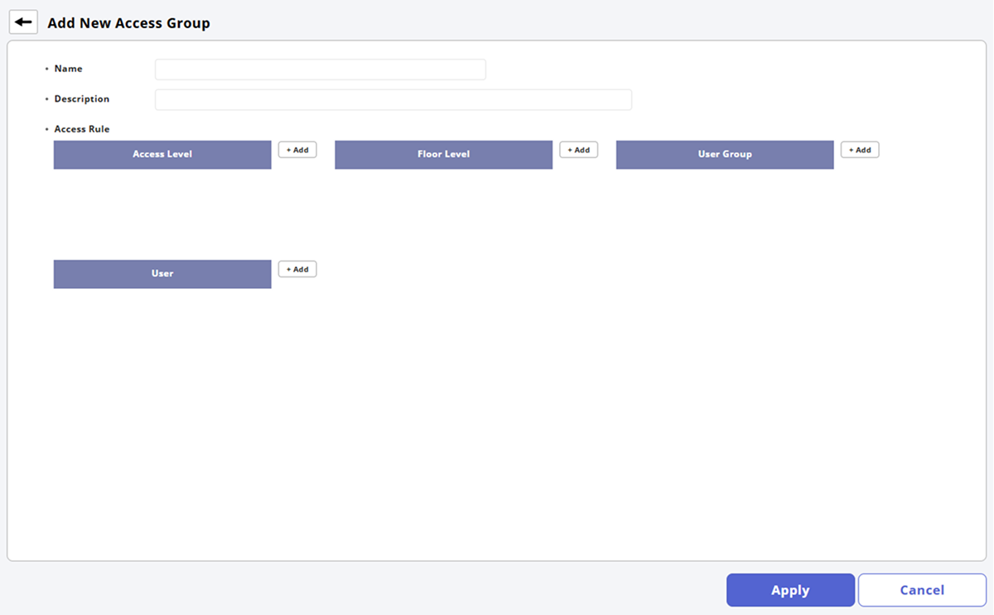
Task: Click the User column header bar
Action: point(162,274)
